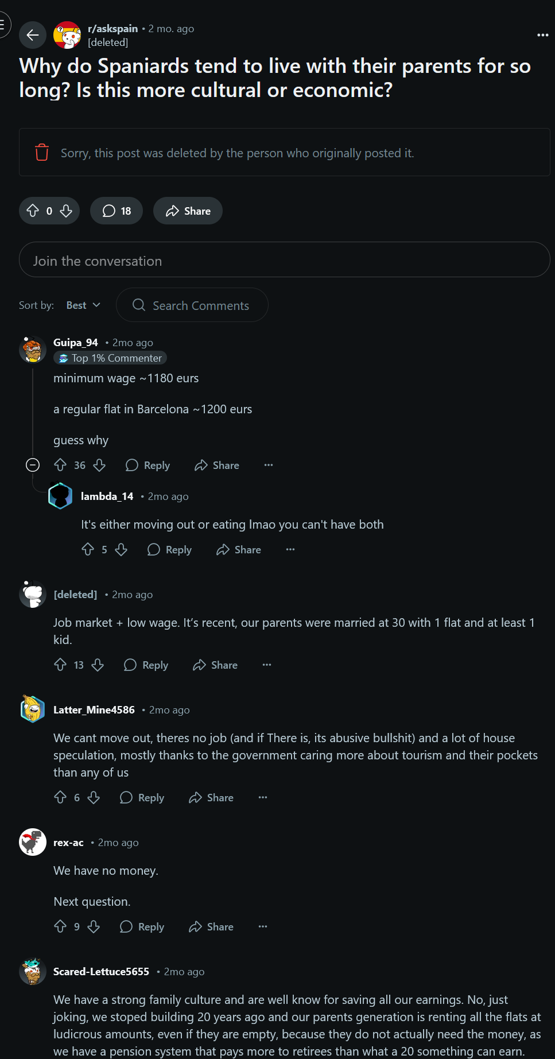Collapse the Guipa_94 comment thread
Screen dimensions: 555x1059
tap(33, 465)
